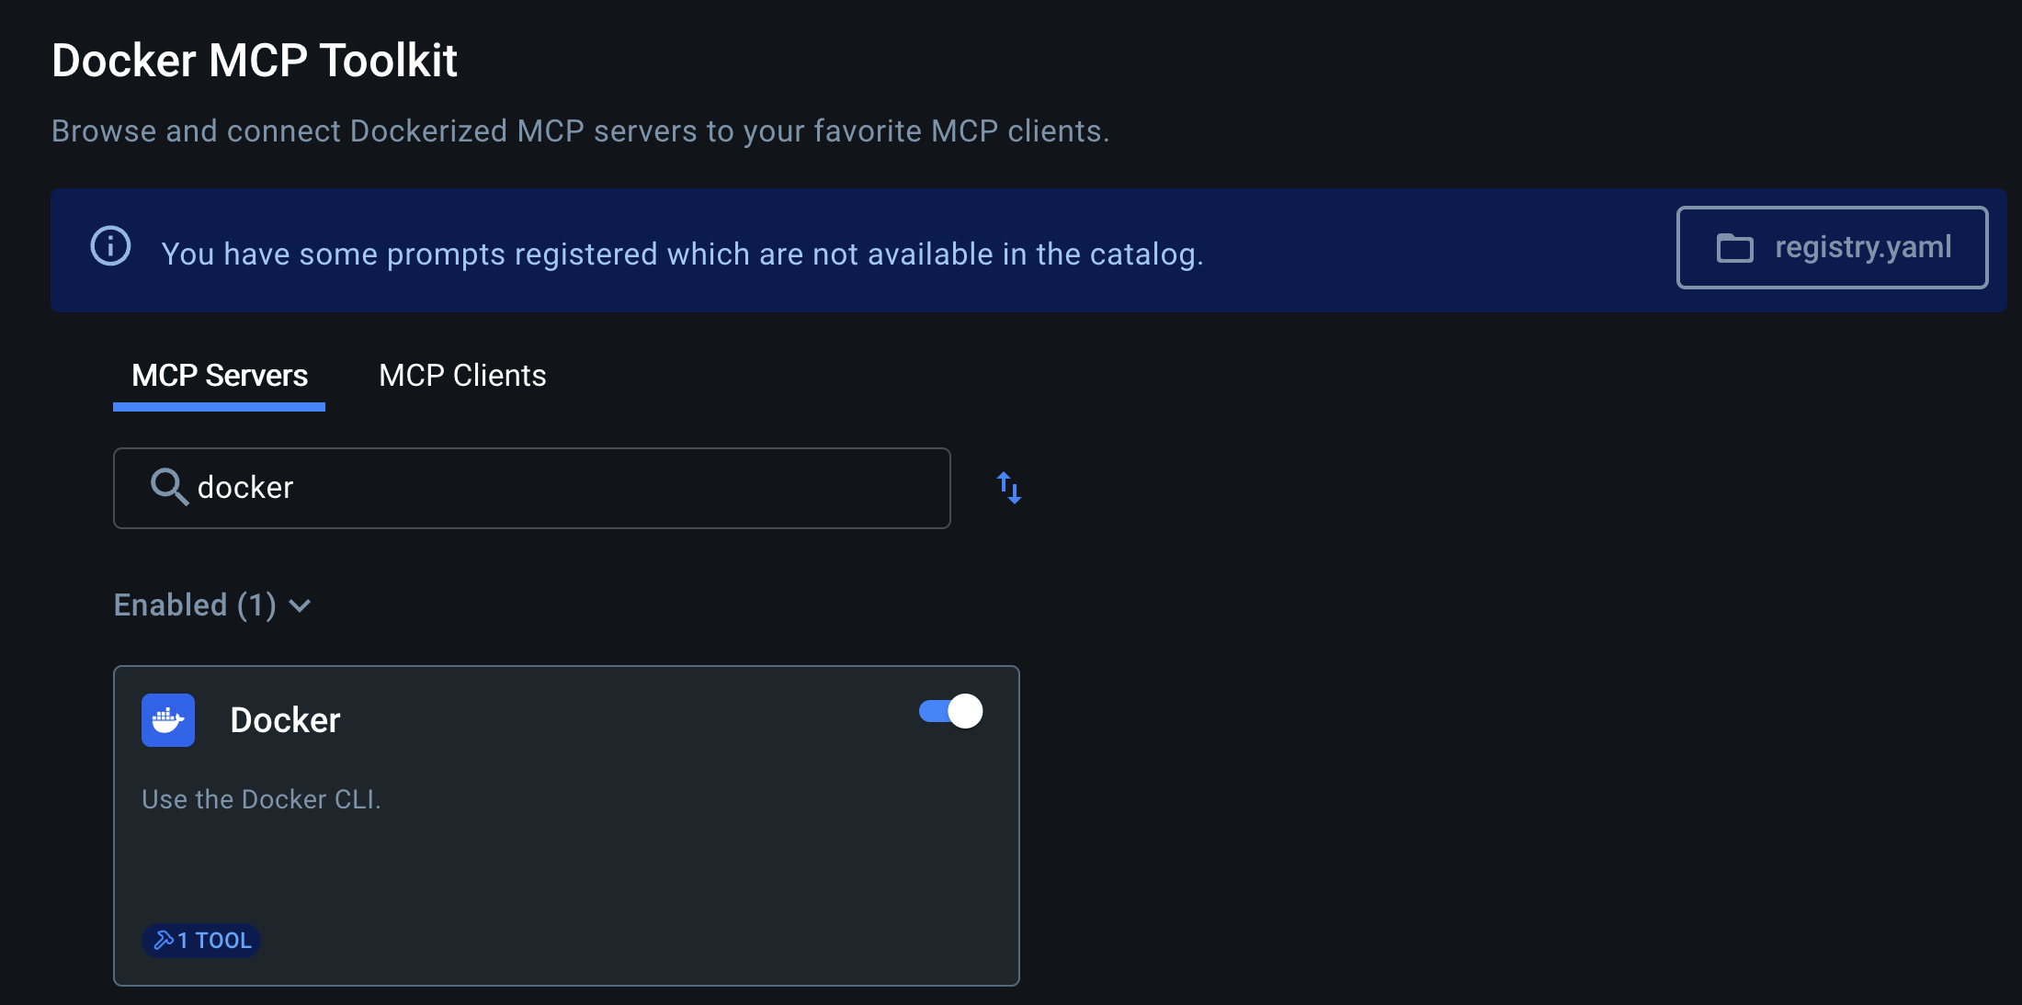The image size is (2022, 1005).
Task: Click the Docker whale logo icon
Action: coord(168,720)
